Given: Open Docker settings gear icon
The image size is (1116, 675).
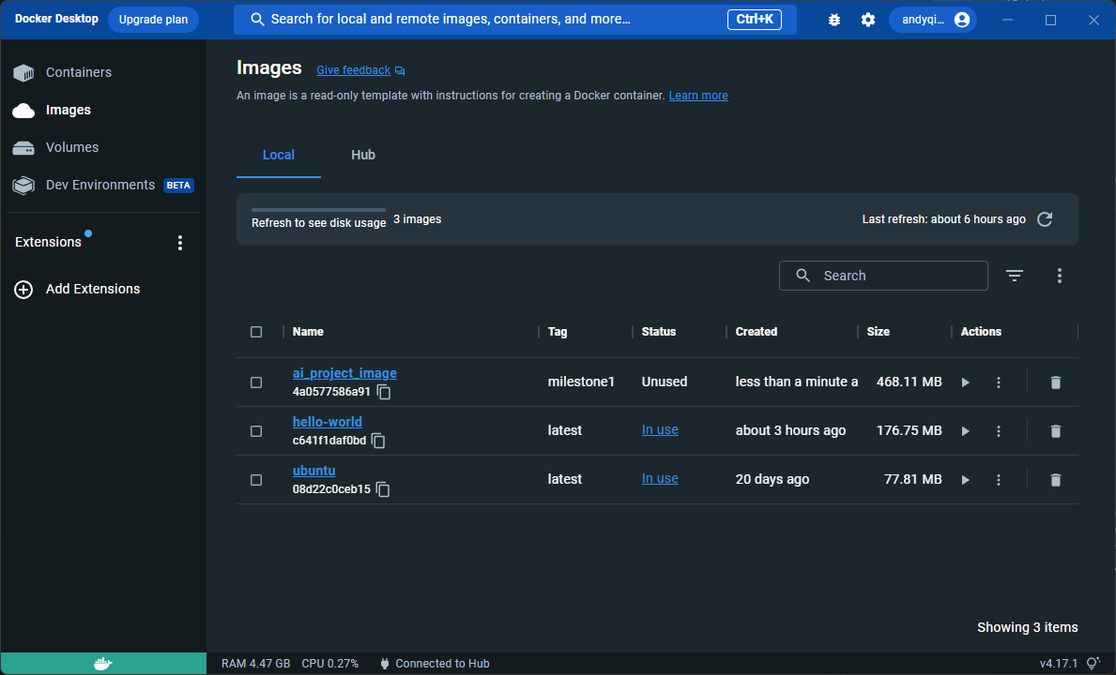Looking at the screenshot, I should [x=868, y=20].
